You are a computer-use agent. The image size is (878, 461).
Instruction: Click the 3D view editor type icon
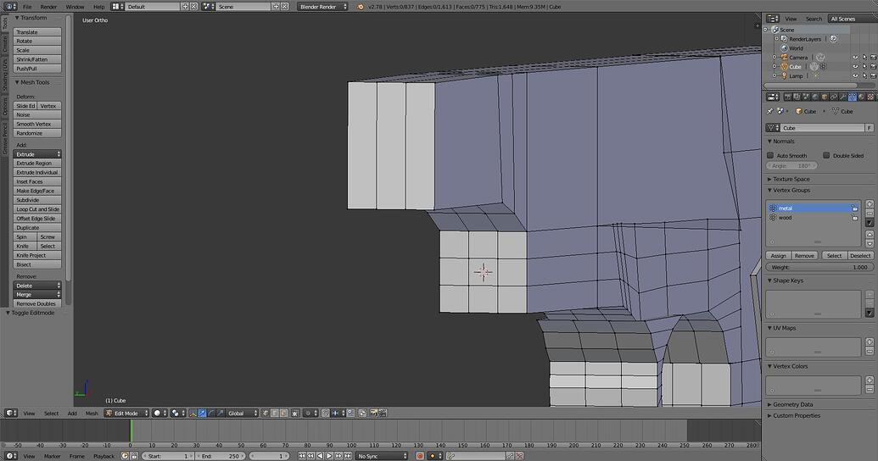tap(11, 413)
